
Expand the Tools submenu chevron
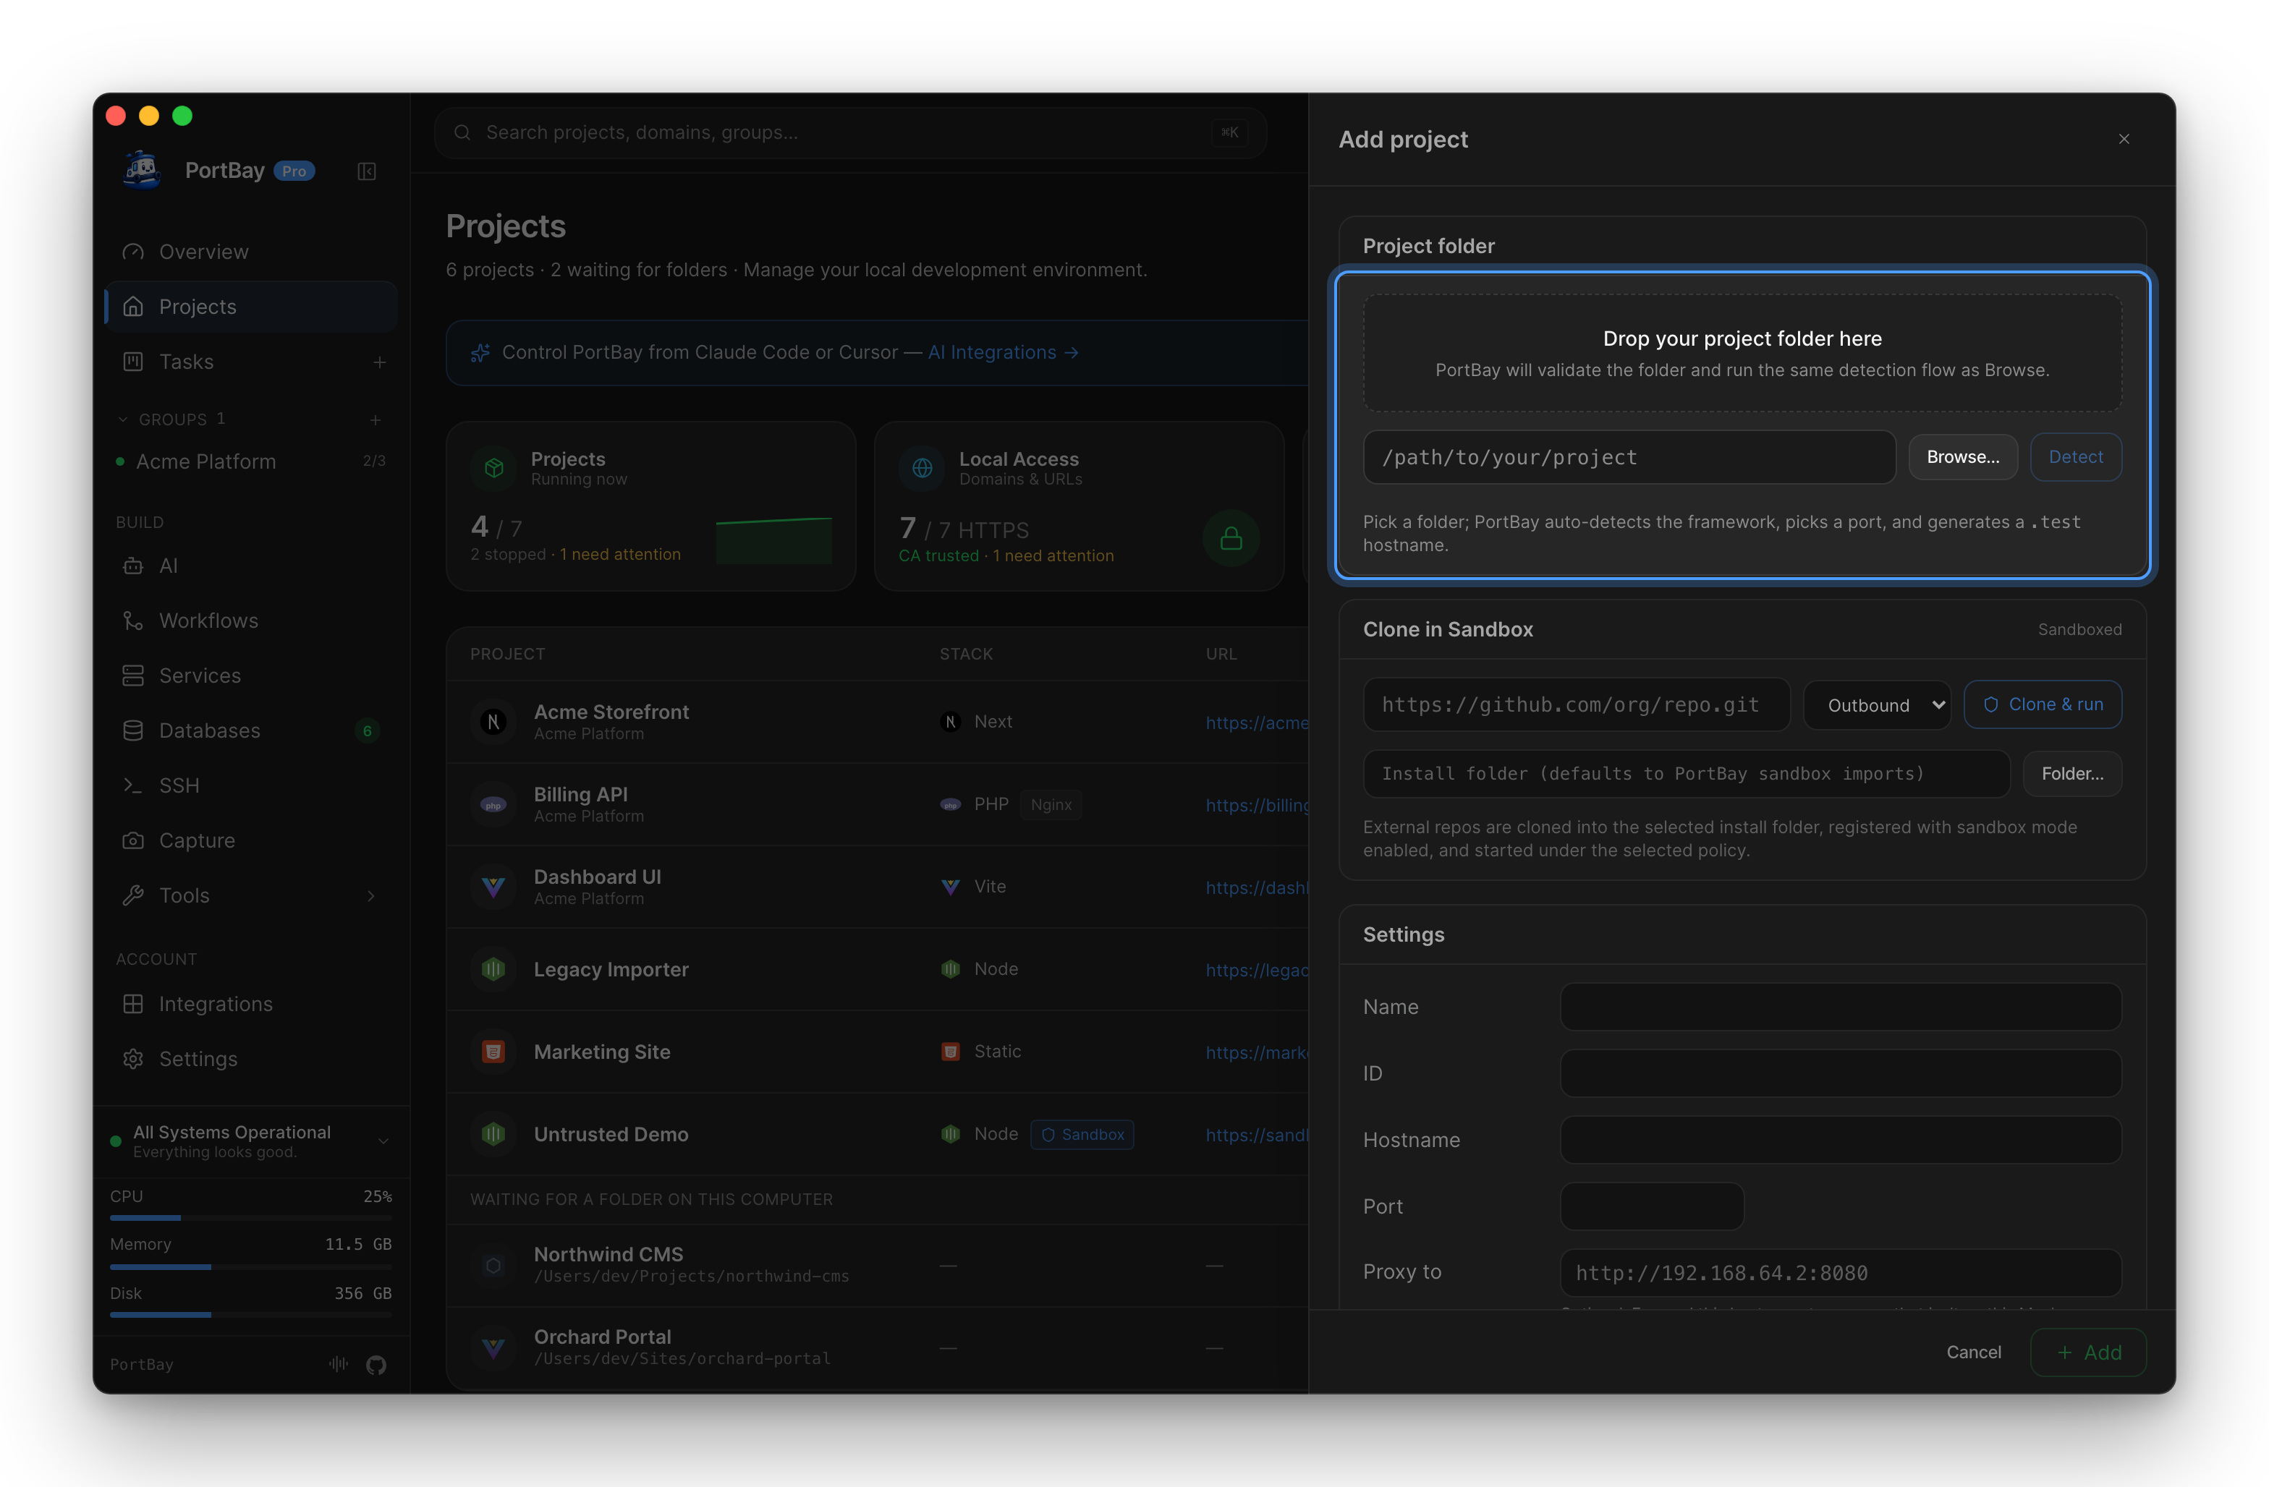click(371, 896)
